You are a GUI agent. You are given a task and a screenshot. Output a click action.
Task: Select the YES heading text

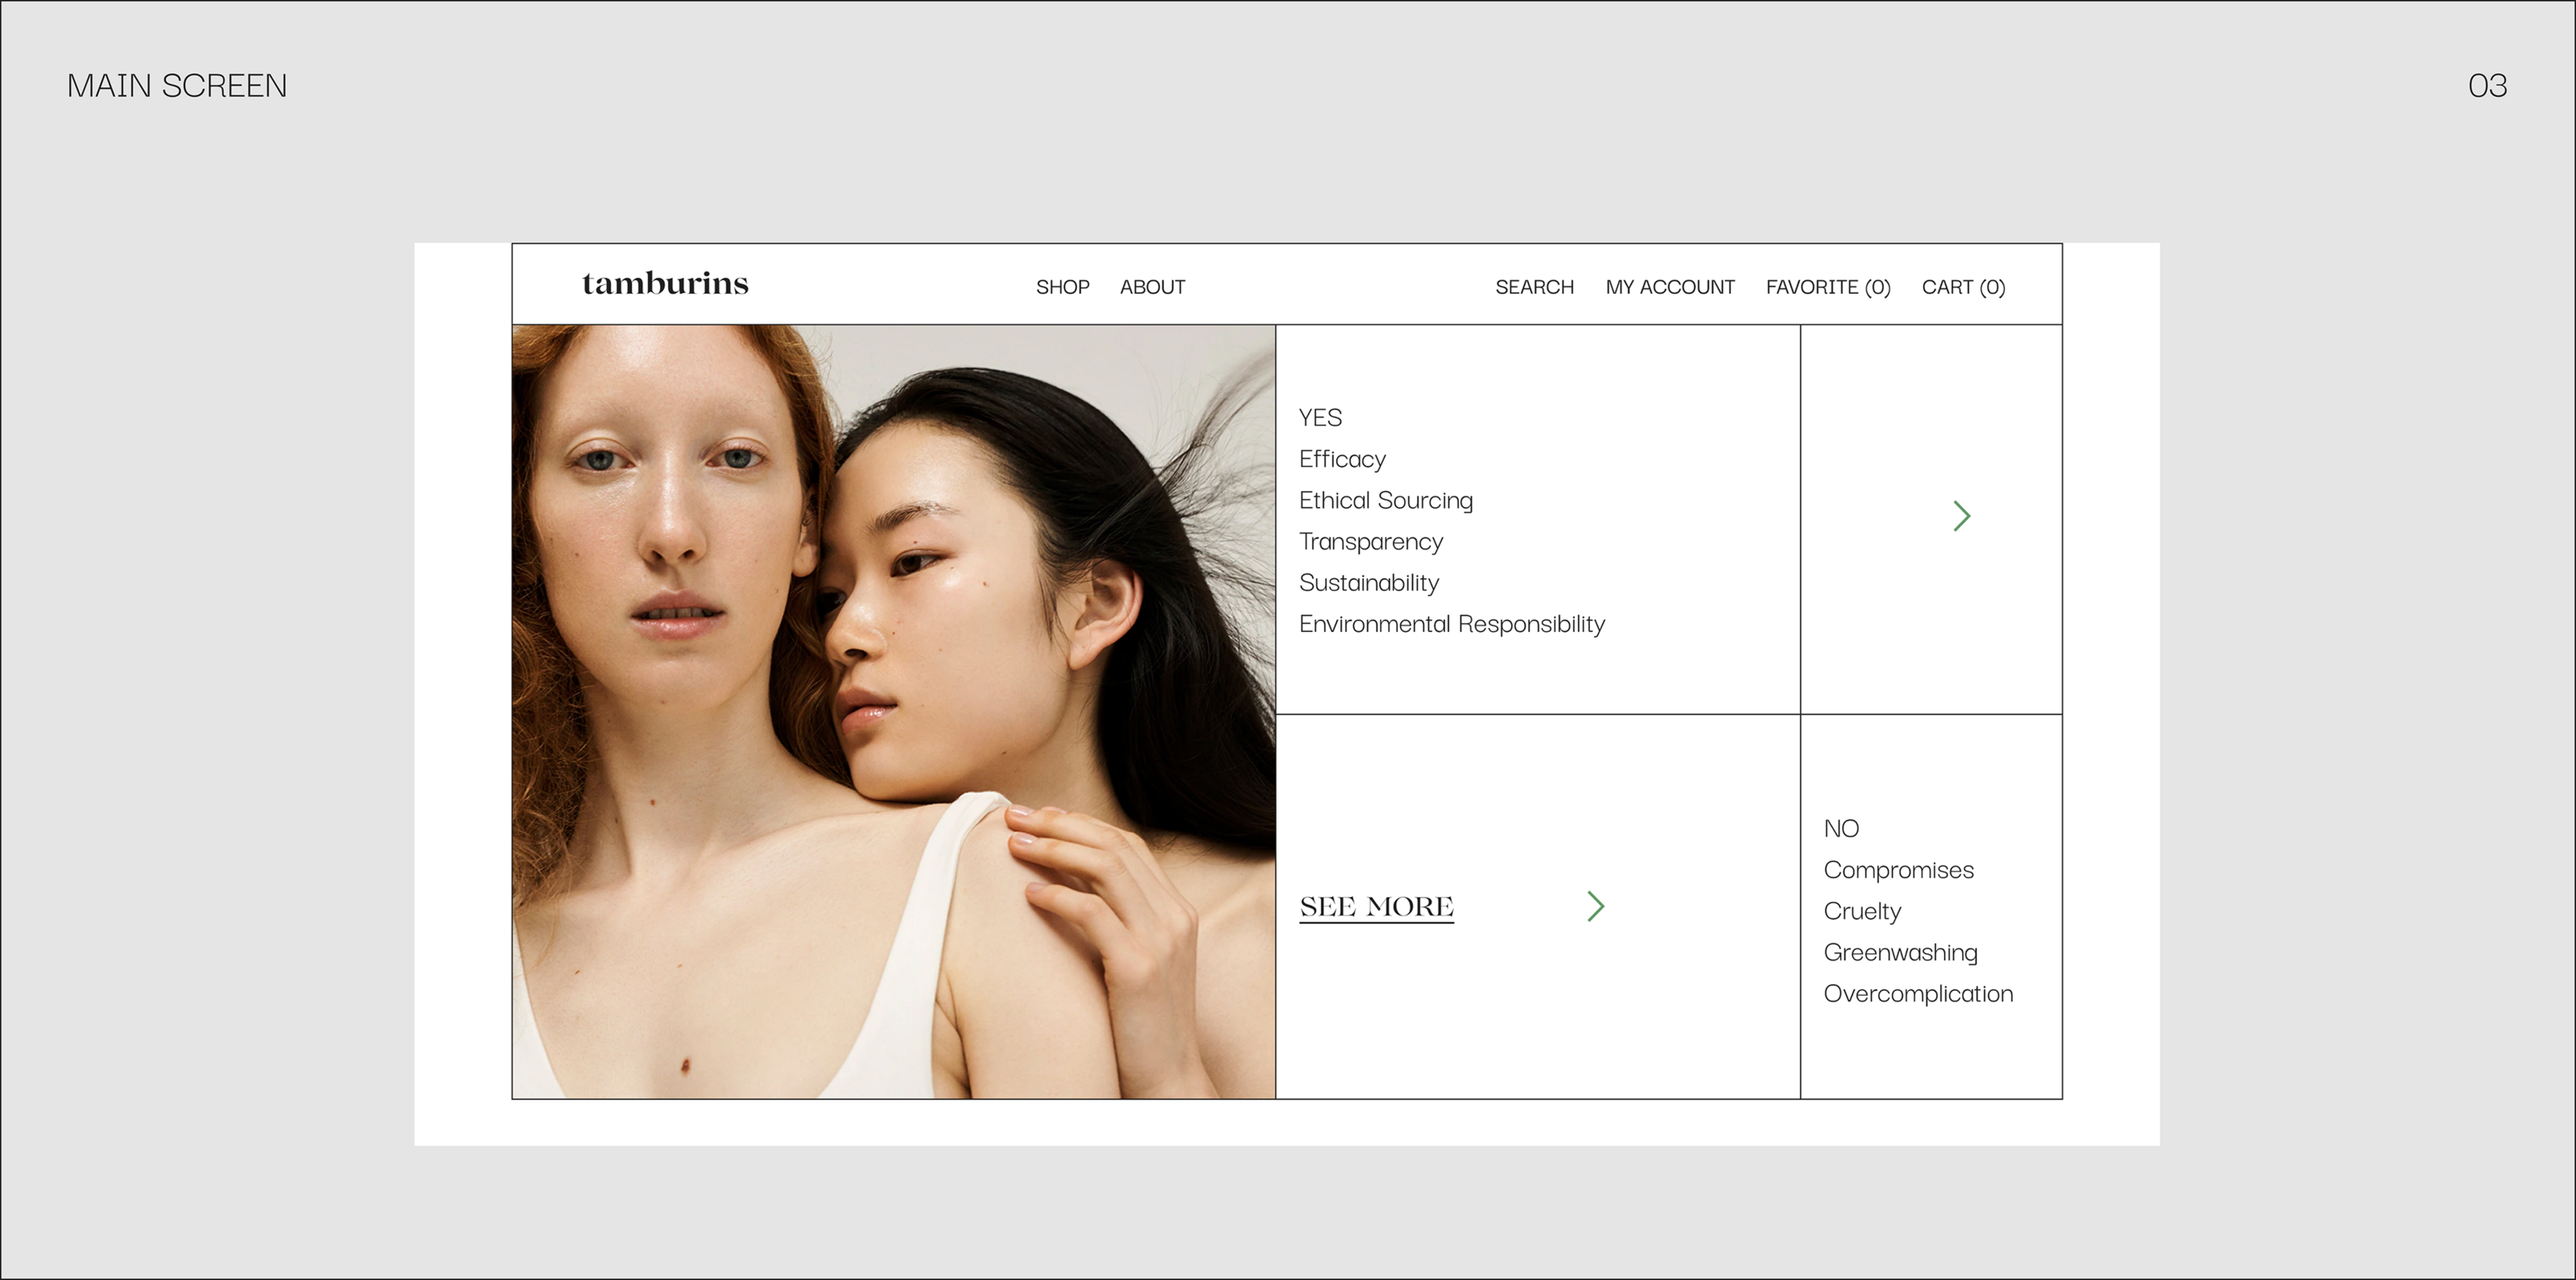(x=1320, y=418)
